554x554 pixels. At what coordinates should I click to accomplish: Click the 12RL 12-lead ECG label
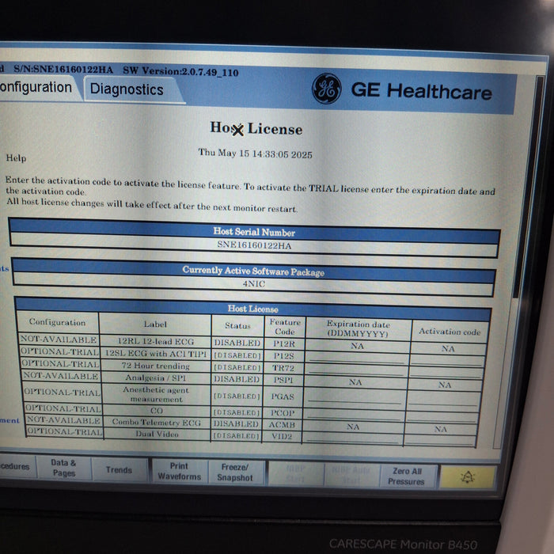pyautogui.click(x=156, y=341)
